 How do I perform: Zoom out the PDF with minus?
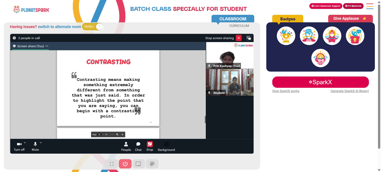click(x=112, y=134)
